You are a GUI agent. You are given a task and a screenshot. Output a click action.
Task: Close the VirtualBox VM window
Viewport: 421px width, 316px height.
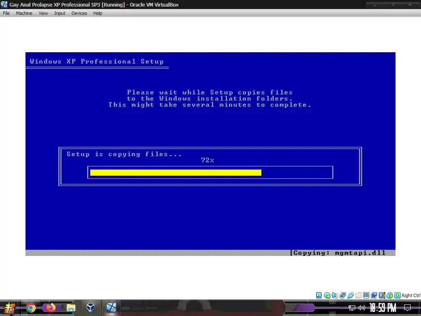pyautogui.click(x=410, y=5)
